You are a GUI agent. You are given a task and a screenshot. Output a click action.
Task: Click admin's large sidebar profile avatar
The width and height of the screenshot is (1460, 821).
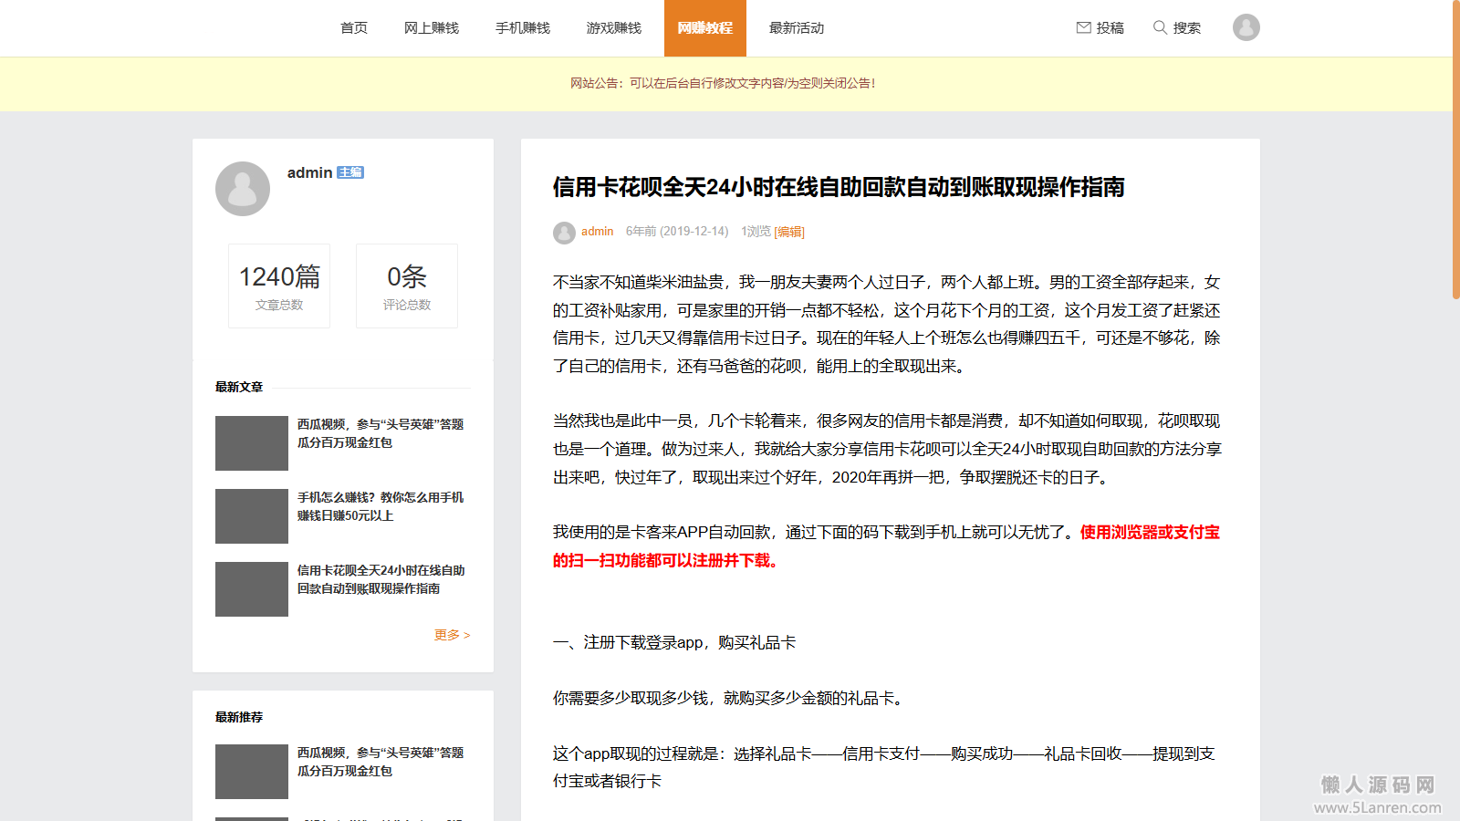point(243,189)
